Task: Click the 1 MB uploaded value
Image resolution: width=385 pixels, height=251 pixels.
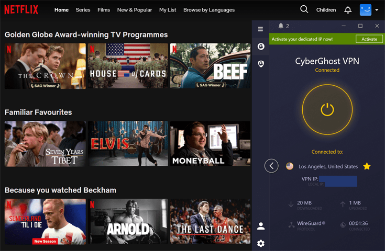Action: pyautogui.click(x=355, y=203)
